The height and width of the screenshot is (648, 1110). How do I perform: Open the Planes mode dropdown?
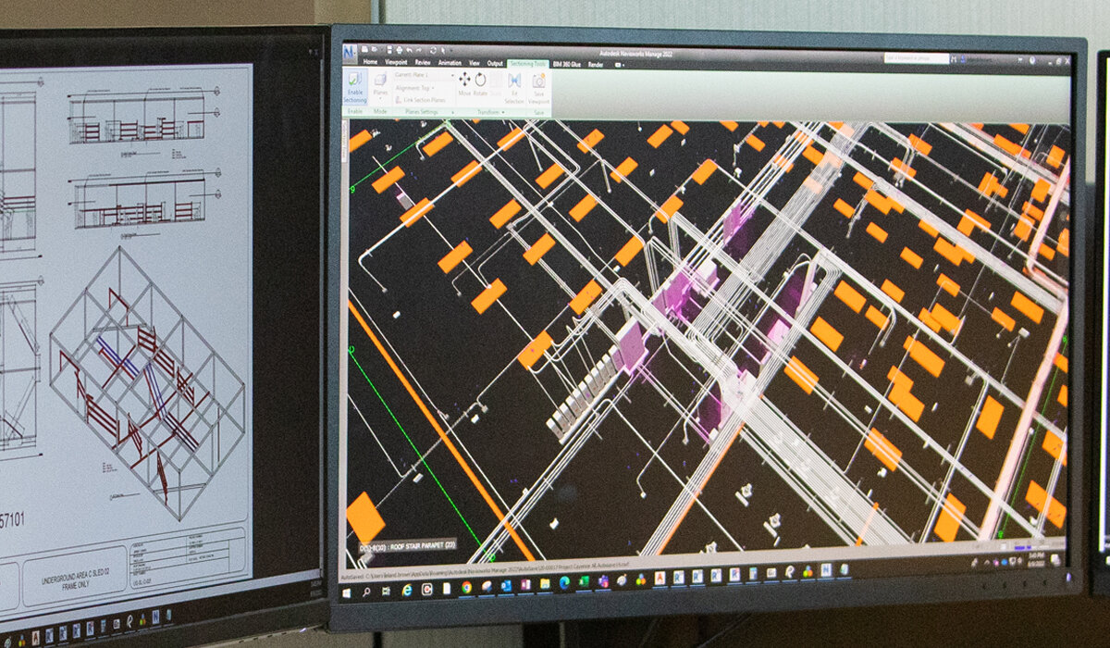[380, 88]
